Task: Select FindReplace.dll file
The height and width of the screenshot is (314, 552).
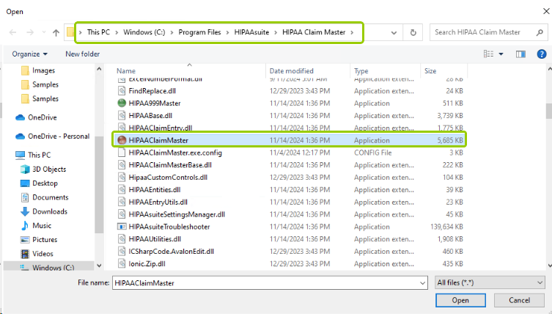Action: (152, 91)
